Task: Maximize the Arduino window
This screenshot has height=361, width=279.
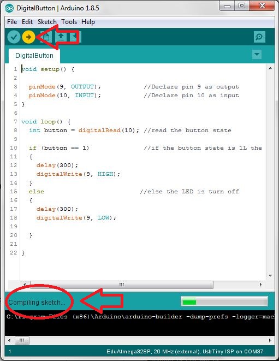Action: pyautogui.click(x=242, y=6)
